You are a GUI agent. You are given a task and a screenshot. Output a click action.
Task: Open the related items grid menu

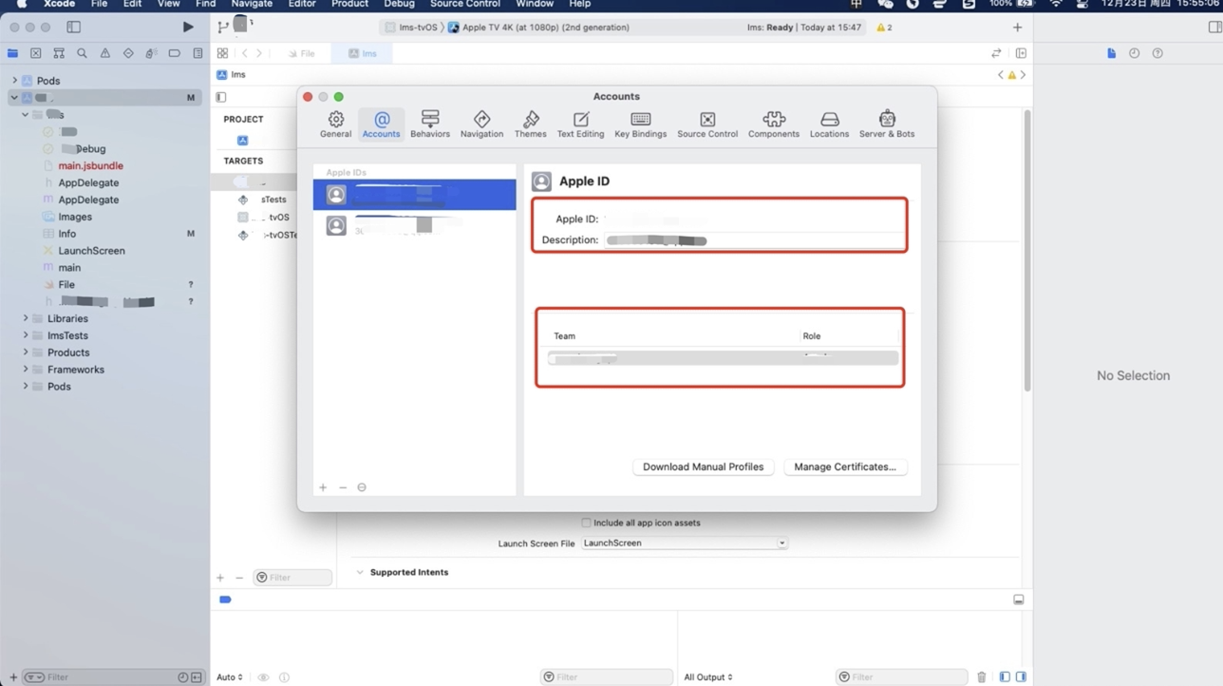click(x=222, y=53)
